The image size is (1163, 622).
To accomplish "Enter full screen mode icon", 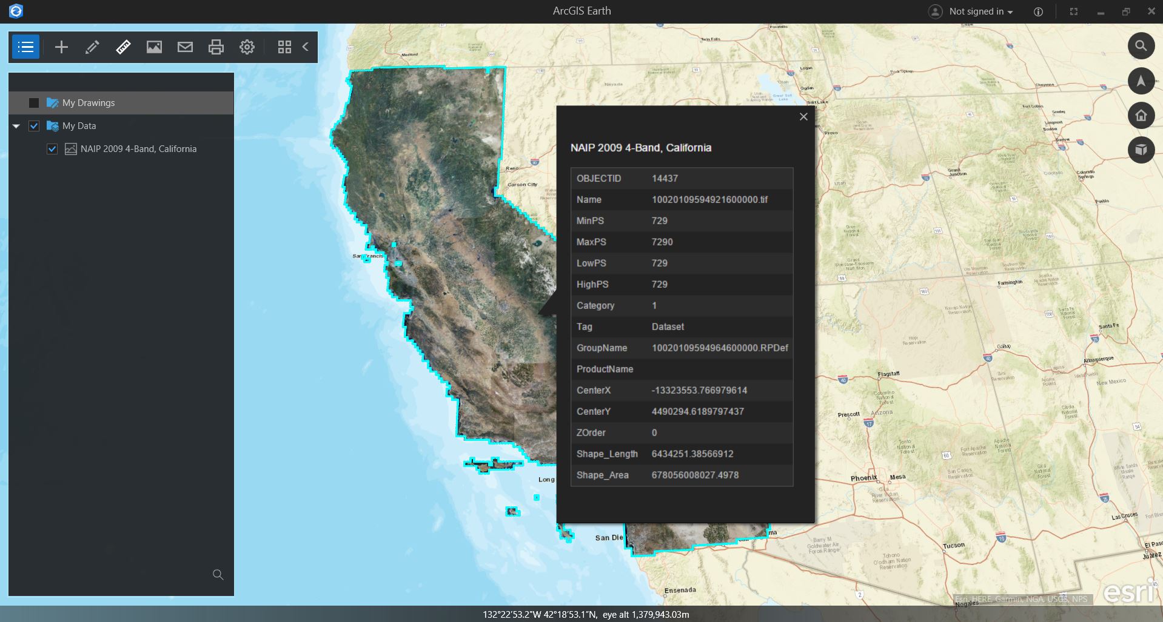I will (x=1073, y=12).
